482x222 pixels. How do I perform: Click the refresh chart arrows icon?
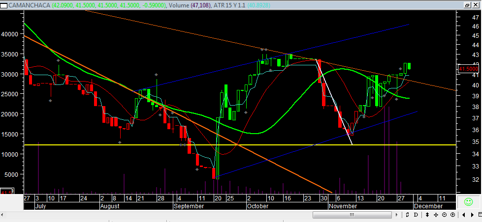coord(407,215)
